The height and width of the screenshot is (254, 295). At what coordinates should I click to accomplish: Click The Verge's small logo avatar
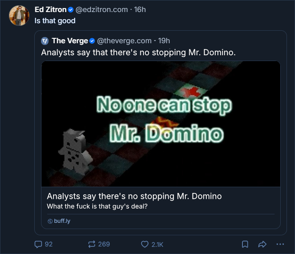[45, 41]
